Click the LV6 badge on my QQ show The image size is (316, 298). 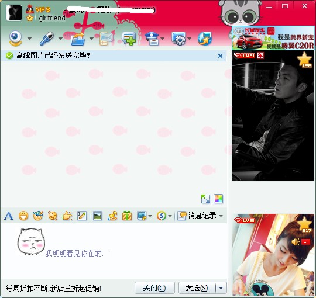pyautogui.click(x=245, y=220)
